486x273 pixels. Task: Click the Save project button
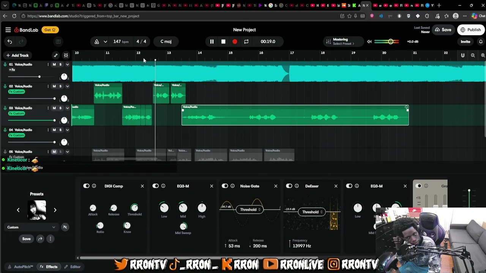(443, 30)
